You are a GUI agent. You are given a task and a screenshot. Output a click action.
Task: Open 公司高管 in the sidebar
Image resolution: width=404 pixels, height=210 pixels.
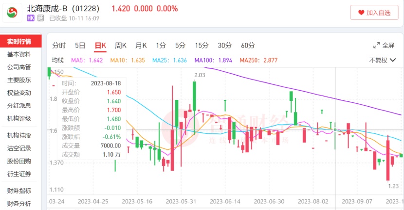point(19,67)
